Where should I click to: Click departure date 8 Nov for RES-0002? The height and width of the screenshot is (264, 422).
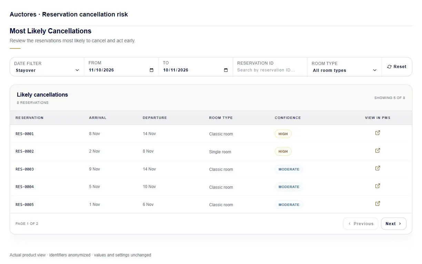(148, 151)
